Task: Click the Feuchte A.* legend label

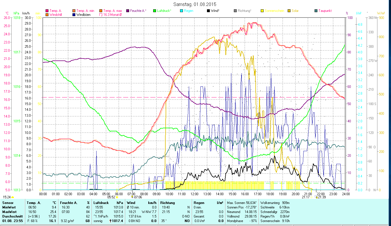Action: coord(138,11)
